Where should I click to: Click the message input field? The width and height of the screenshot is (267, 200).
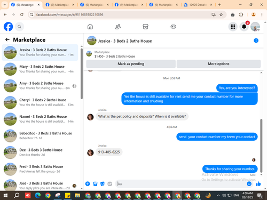click(x=182, y=184)
